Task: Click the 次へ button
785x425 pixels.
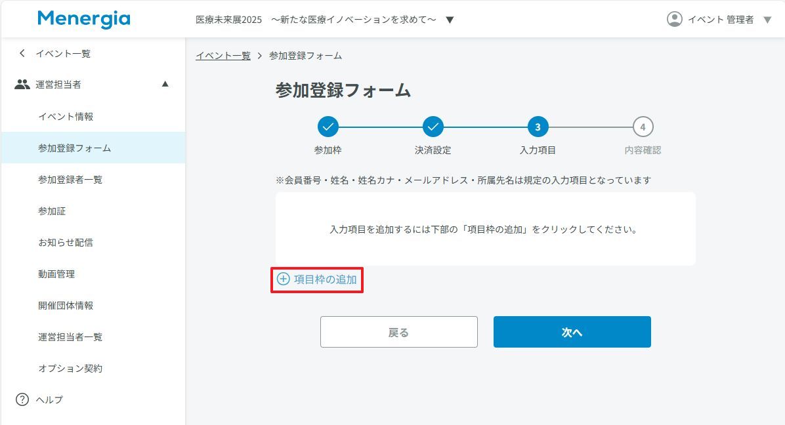Action: tap(572, 332)
